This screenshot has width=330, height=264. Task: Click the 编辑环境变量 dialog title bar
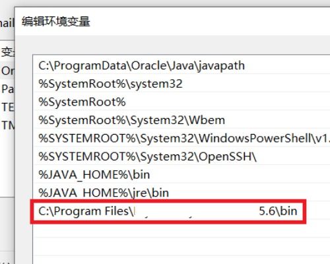(173, 22)
